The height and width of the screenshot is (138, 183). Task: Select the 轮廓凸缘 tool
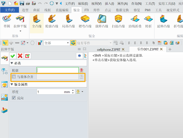(52, 21)
